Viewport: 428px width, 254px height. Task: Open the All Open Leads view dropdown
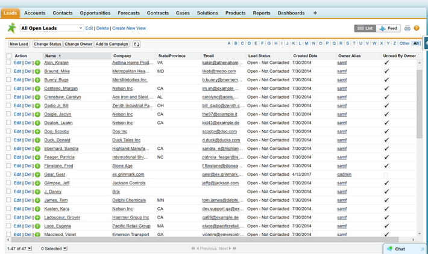click(x=52, y=28)
